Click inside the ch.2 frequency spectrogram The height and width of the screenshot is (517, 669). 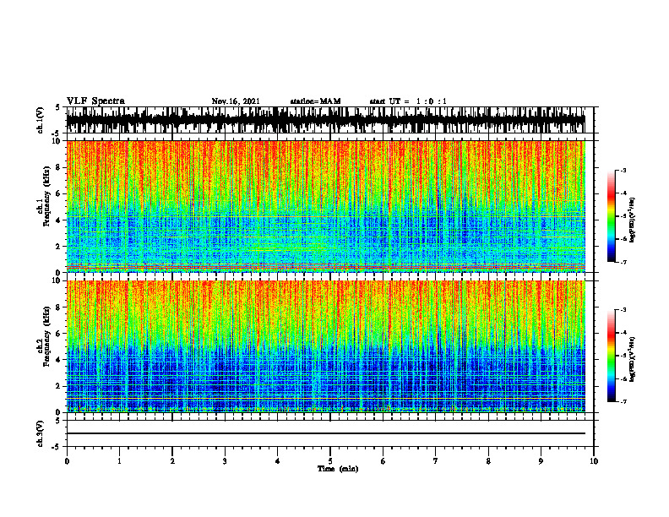(x=326, y=346)
